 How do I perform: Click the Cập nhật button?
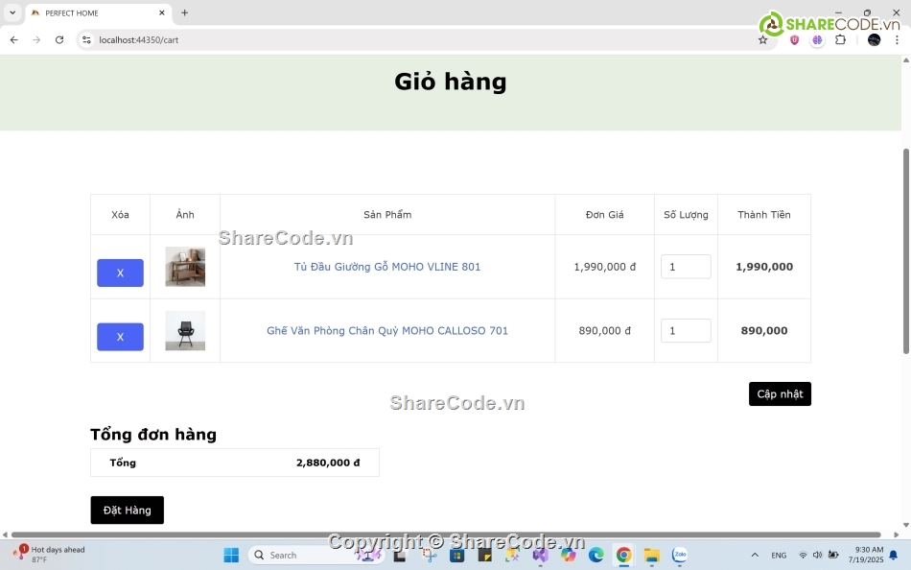pos(780,394)
